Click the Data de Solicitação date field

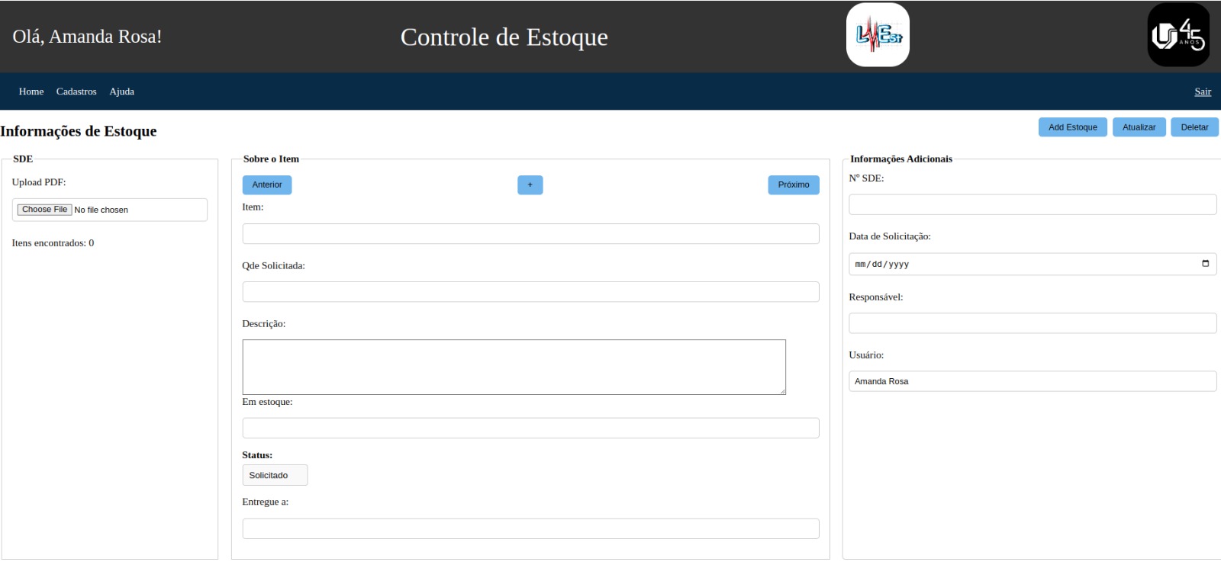(x=1033, y=264)
